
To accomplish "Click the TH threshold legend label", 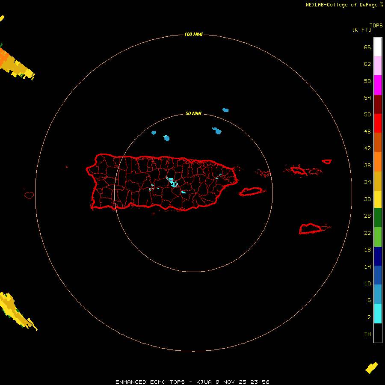I will pos(367,334).
